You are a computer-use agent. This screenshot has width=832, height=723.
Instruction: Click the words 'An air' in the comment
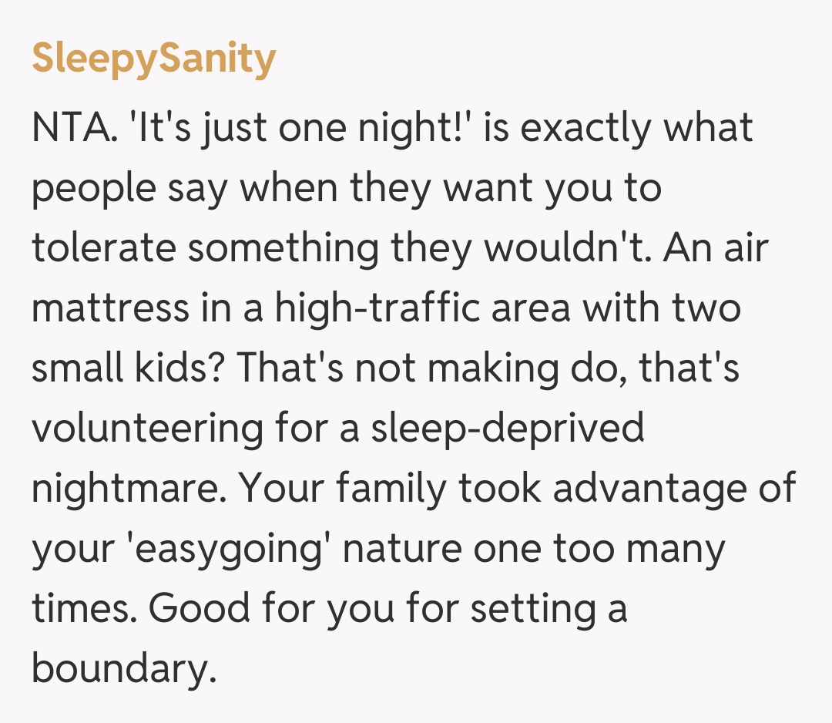pyautogui.click(x=720, y=248)
